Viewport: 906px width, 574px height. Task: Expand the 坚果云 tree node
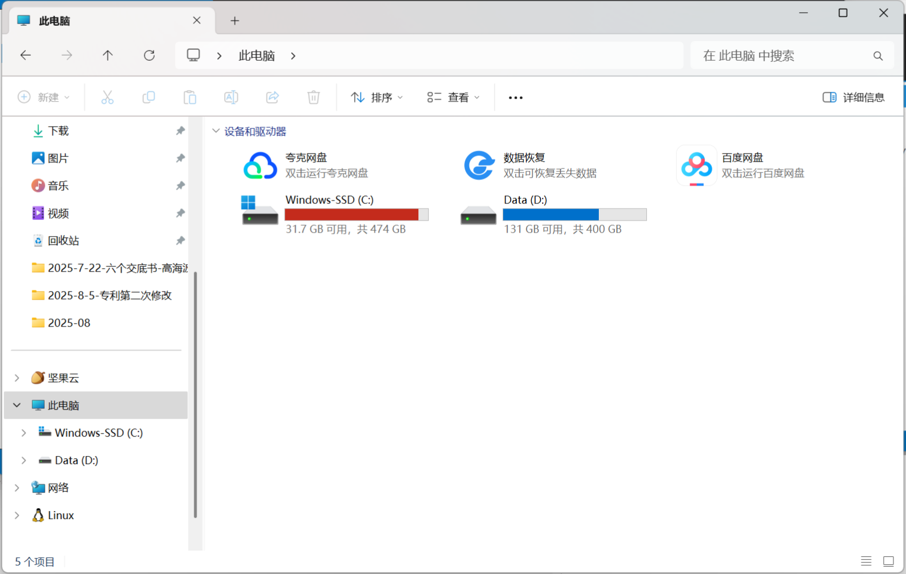tap(17, 378)
